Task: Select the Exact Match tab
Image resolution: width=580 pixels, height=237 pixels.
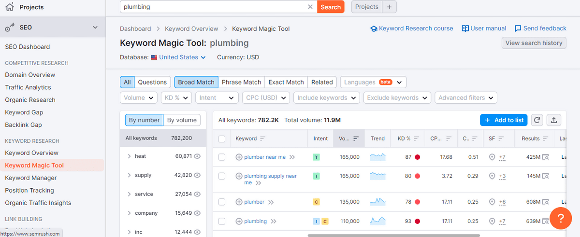Action: 286,82
